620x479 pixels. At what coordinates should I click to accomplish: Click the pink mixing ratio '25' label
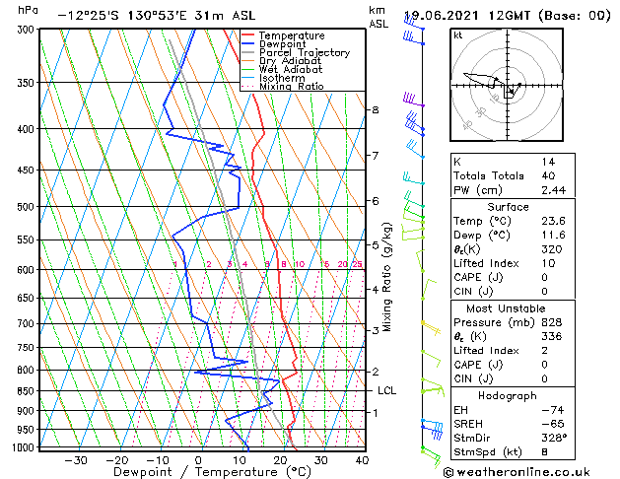pos(357,264)
